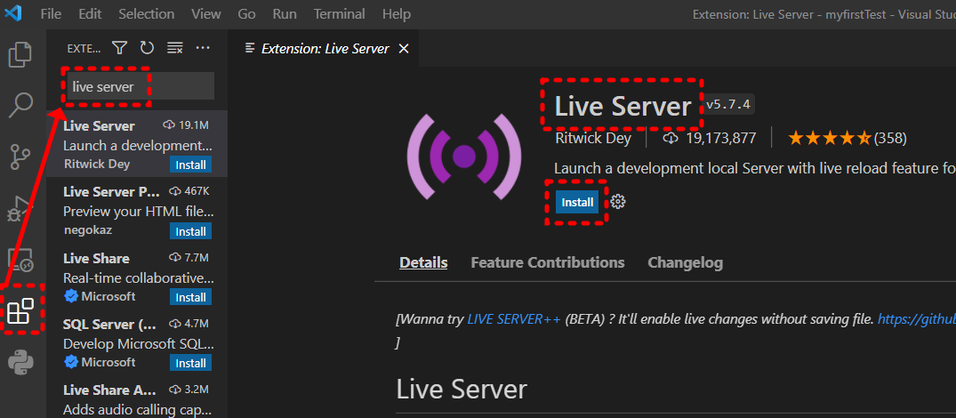This screenshot has width=956, height=418.
Task: Install the SQL Server extension
Action: [191, 363]
